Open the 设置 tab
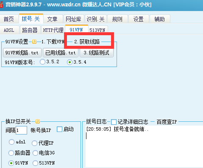 pyautogui.click(x=139, y=19)
